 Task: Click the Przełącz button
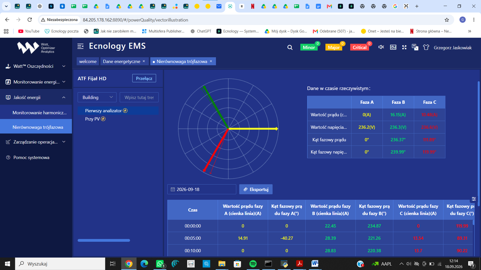click(144, 78)
